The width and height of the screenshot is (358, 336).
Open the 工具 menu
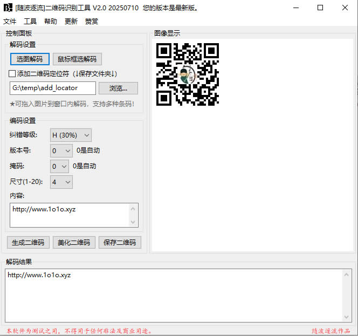pyautogui.click(x=30, y=22)
